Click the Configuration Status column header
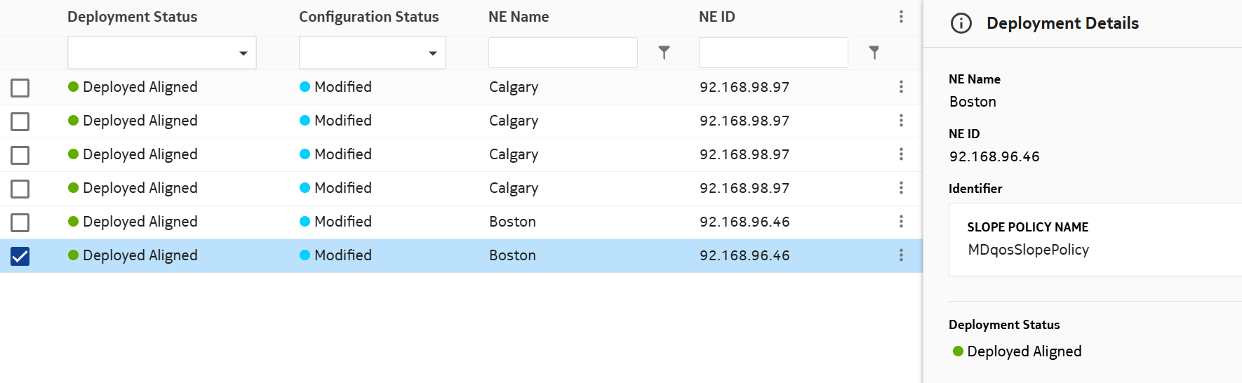 [368, 17]
